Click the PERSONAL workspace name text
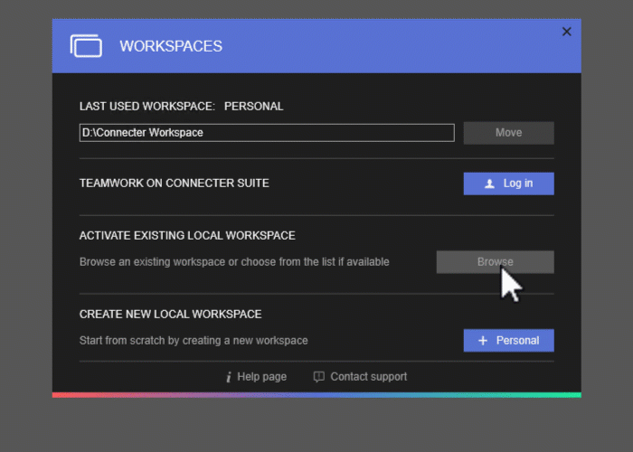Viewport: 633px width, 452px height. (253, 106)
